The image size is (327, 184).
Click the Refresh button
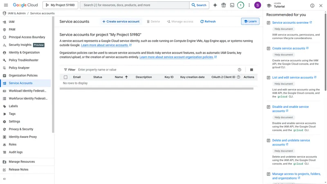[x=208, y=22]
